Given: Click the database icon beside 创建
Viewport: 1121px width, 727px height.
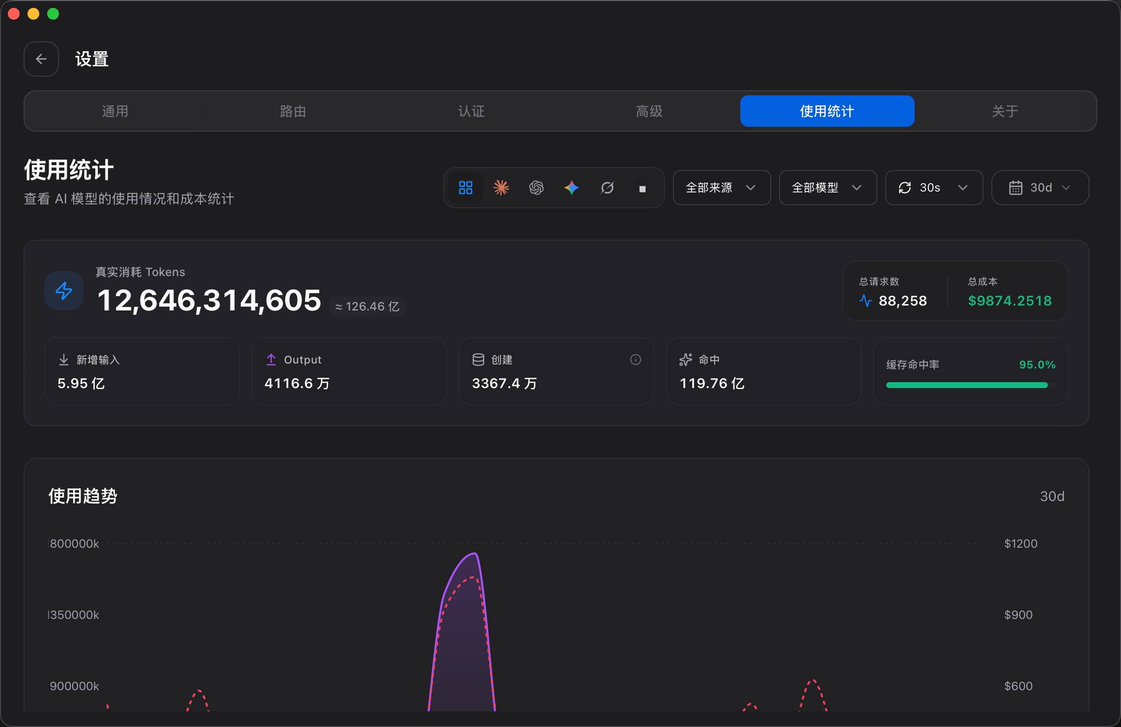Looking at the screenshot, I should click(x=478, y=360).
